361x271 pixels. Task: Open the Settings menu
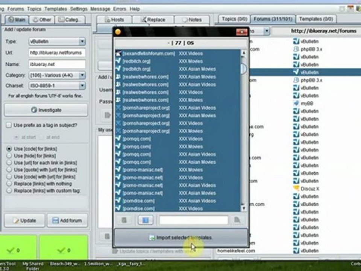pos(79,9)
